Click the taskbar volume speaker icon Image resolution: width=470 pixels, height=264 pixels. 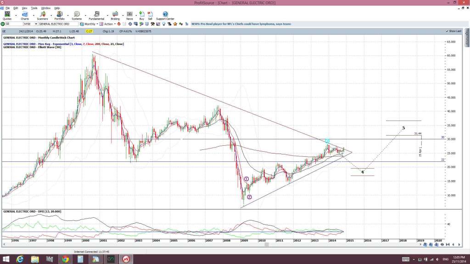click(437, 259)
